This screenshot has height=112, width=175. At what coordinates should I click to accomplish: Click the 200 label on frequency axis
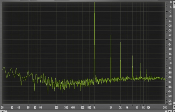[56, 107]
